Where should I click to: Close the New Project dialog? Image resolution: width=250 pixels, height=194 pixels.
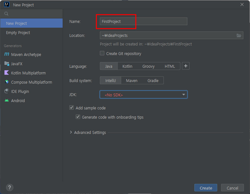point(242,5)
